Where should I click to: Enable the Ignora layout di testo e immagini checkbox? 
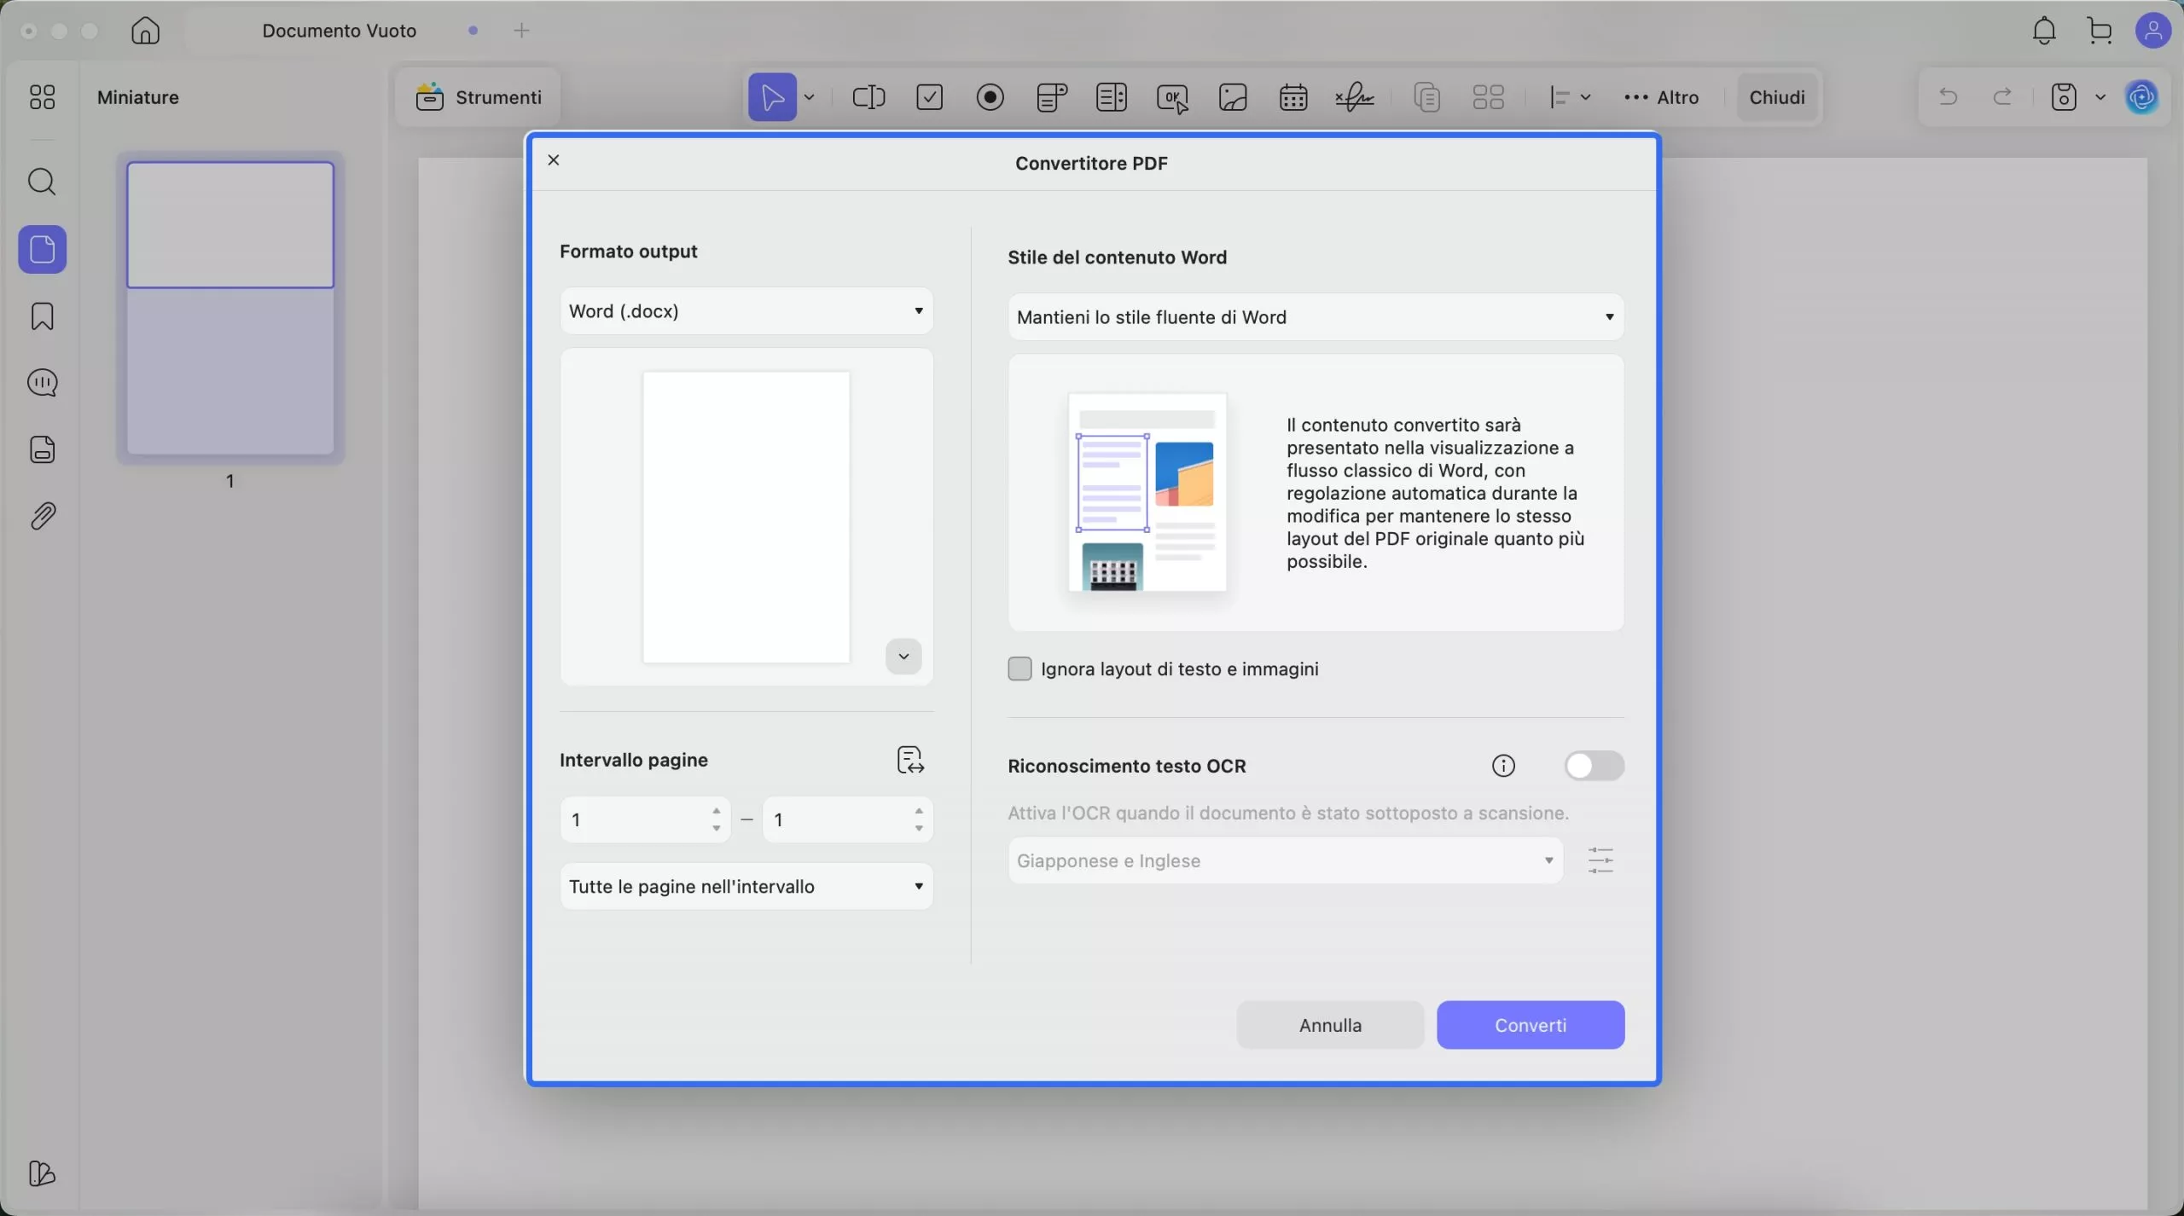[x=1020, y=669]
